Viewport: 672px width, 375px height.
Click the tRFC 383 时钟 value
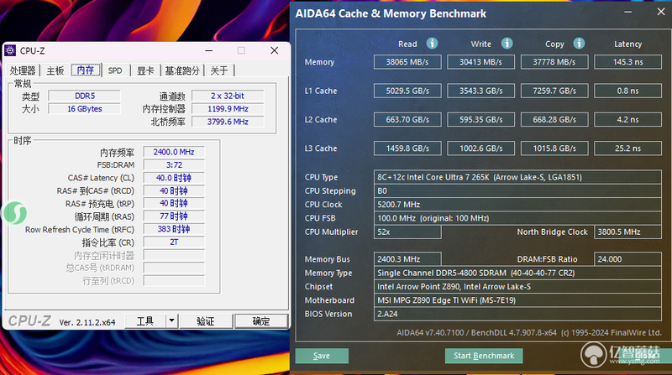174,229
